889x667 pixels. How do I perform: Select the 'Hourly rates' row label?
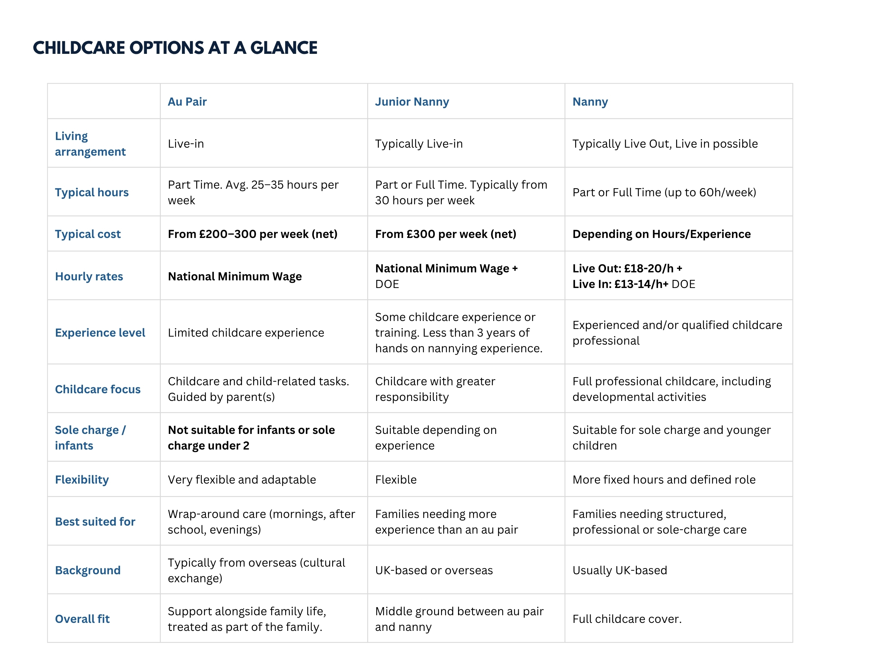pos(89,276)
